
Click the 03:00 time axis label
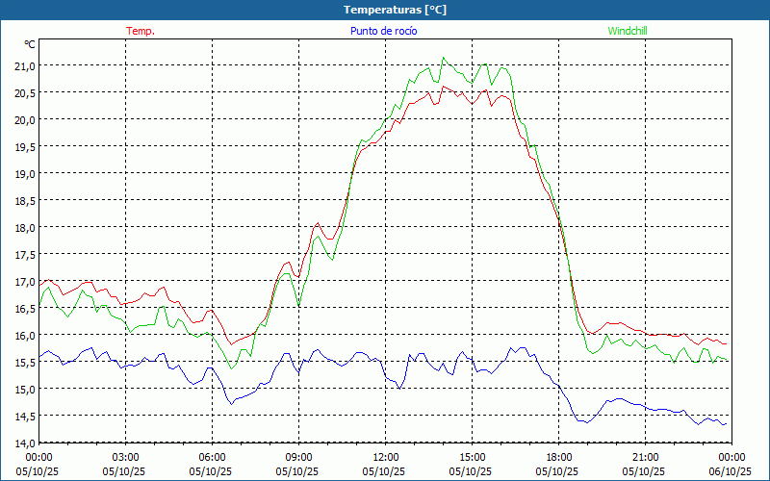126,457
